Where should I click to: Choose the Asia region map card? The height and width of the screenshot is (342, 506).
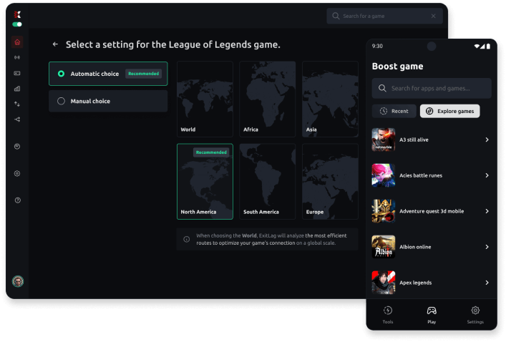point(330,99)
